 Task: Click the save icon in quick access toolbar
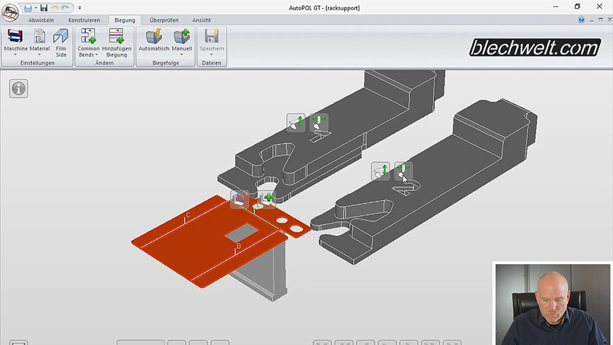43,7
